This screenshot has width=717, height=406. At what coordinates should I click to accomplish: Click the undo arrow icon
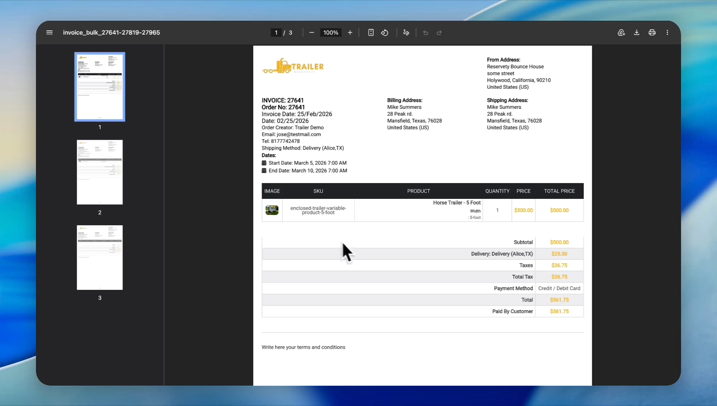click(x=425, y=33)
